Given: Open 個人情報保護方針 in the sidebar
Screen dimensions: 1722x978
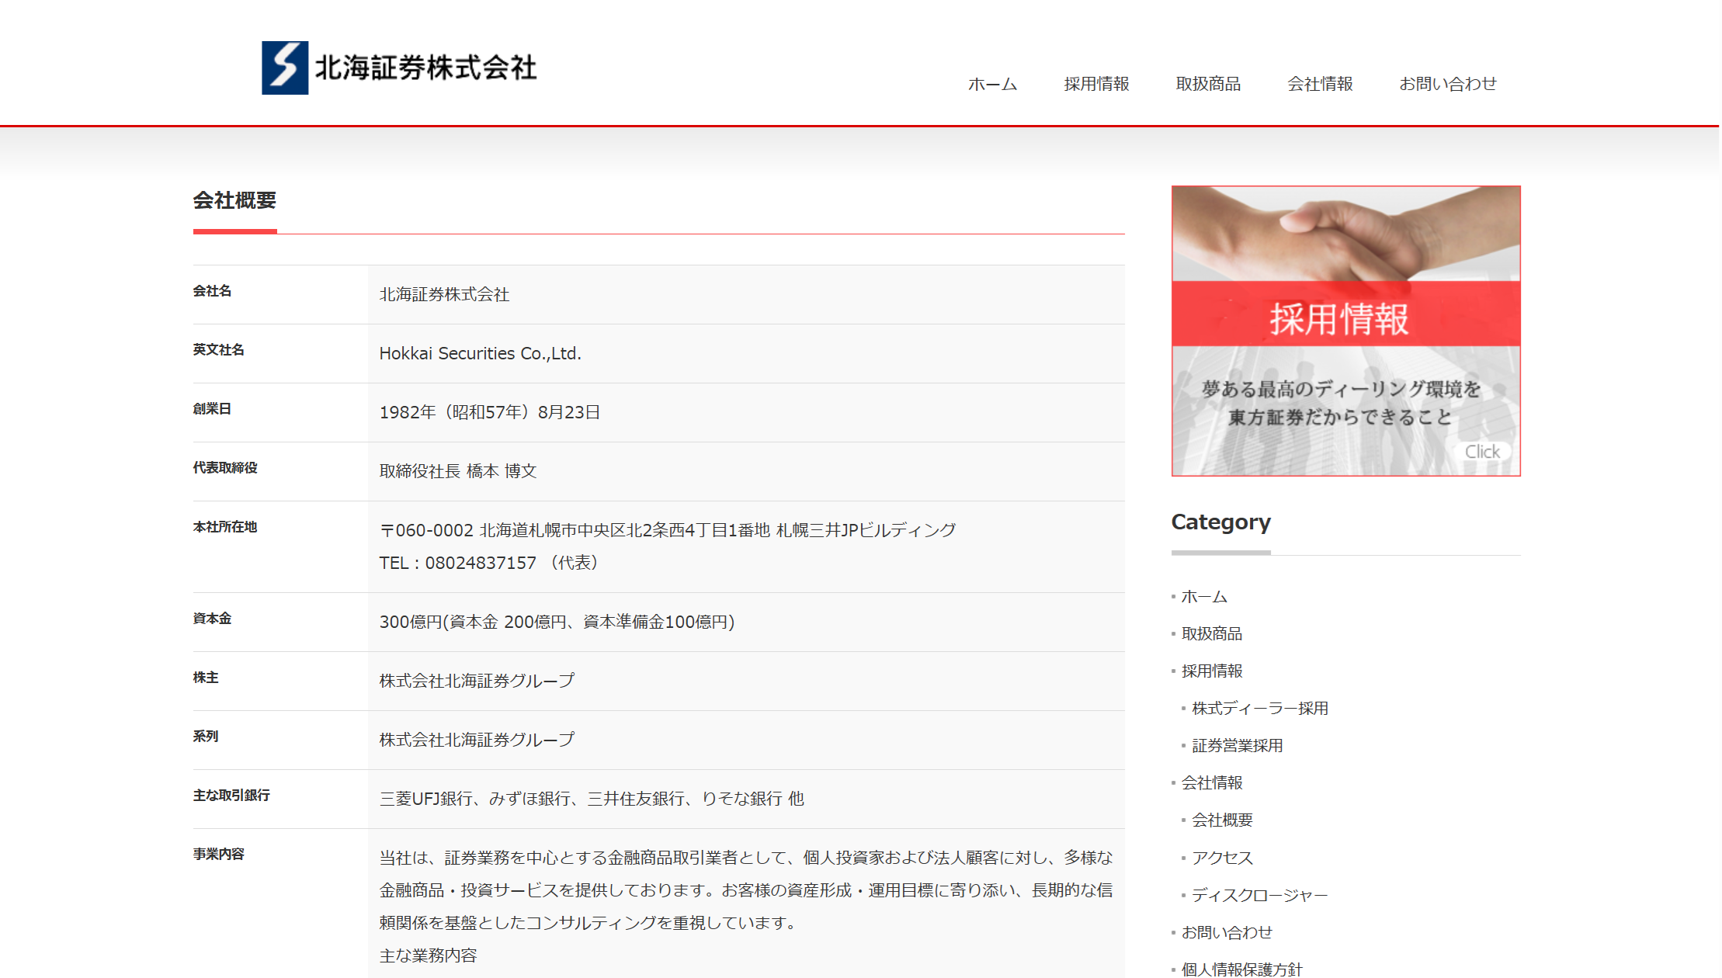Looking at the screenshot, I should pos(1242,969).
